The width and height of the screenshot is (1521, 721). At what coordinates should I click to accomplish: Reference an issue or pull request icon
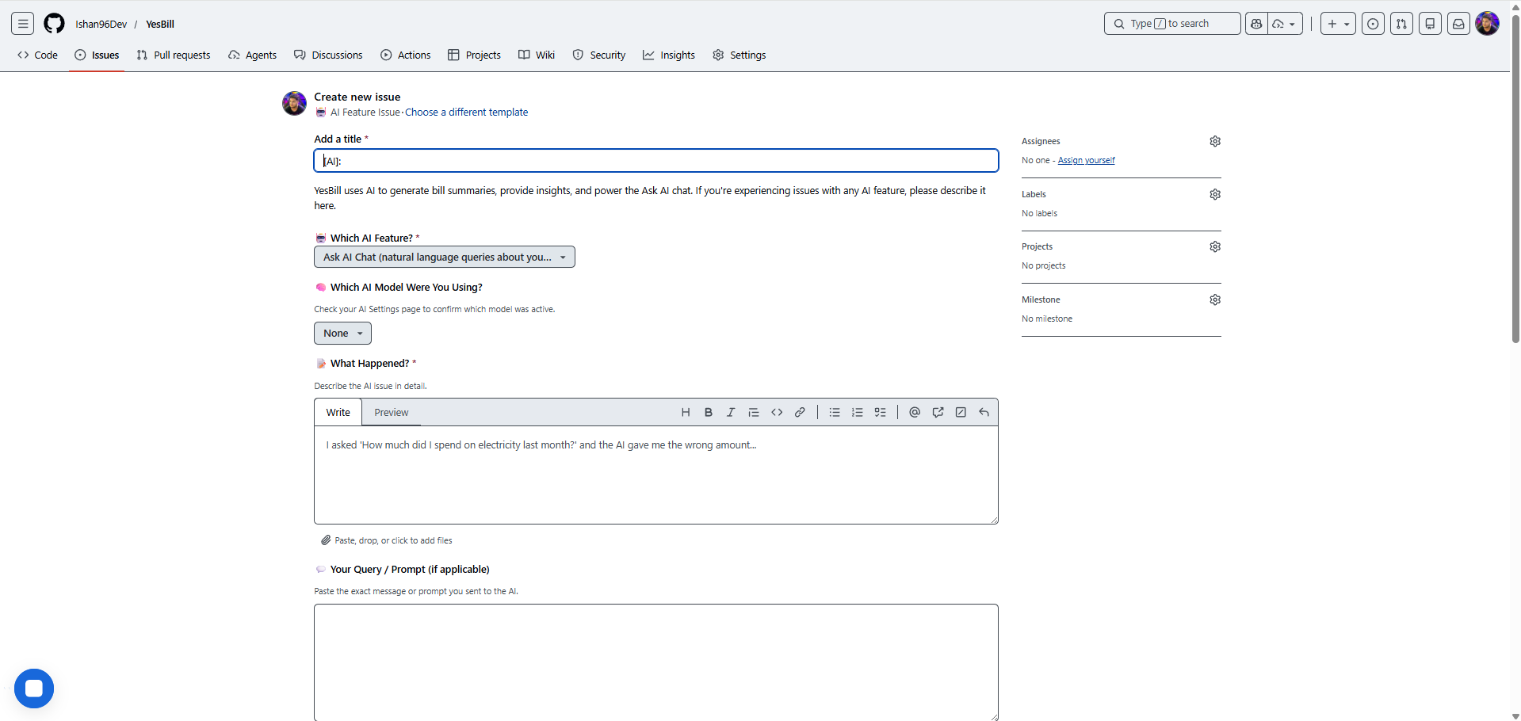(938, 412)
